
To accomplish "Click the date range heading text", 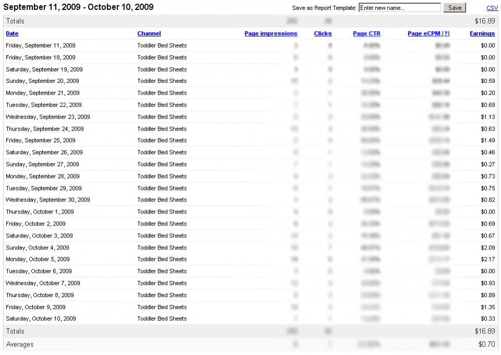I will coord(78,7).
